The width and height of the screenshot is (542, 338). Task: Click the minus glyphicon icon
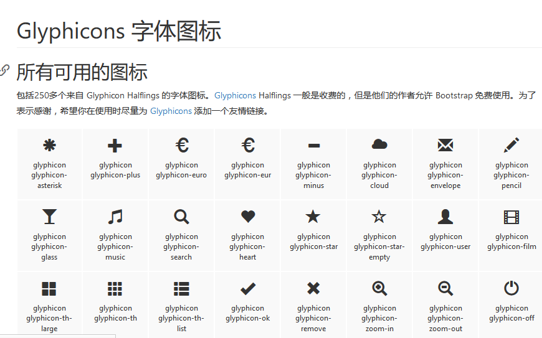point(314,146)
